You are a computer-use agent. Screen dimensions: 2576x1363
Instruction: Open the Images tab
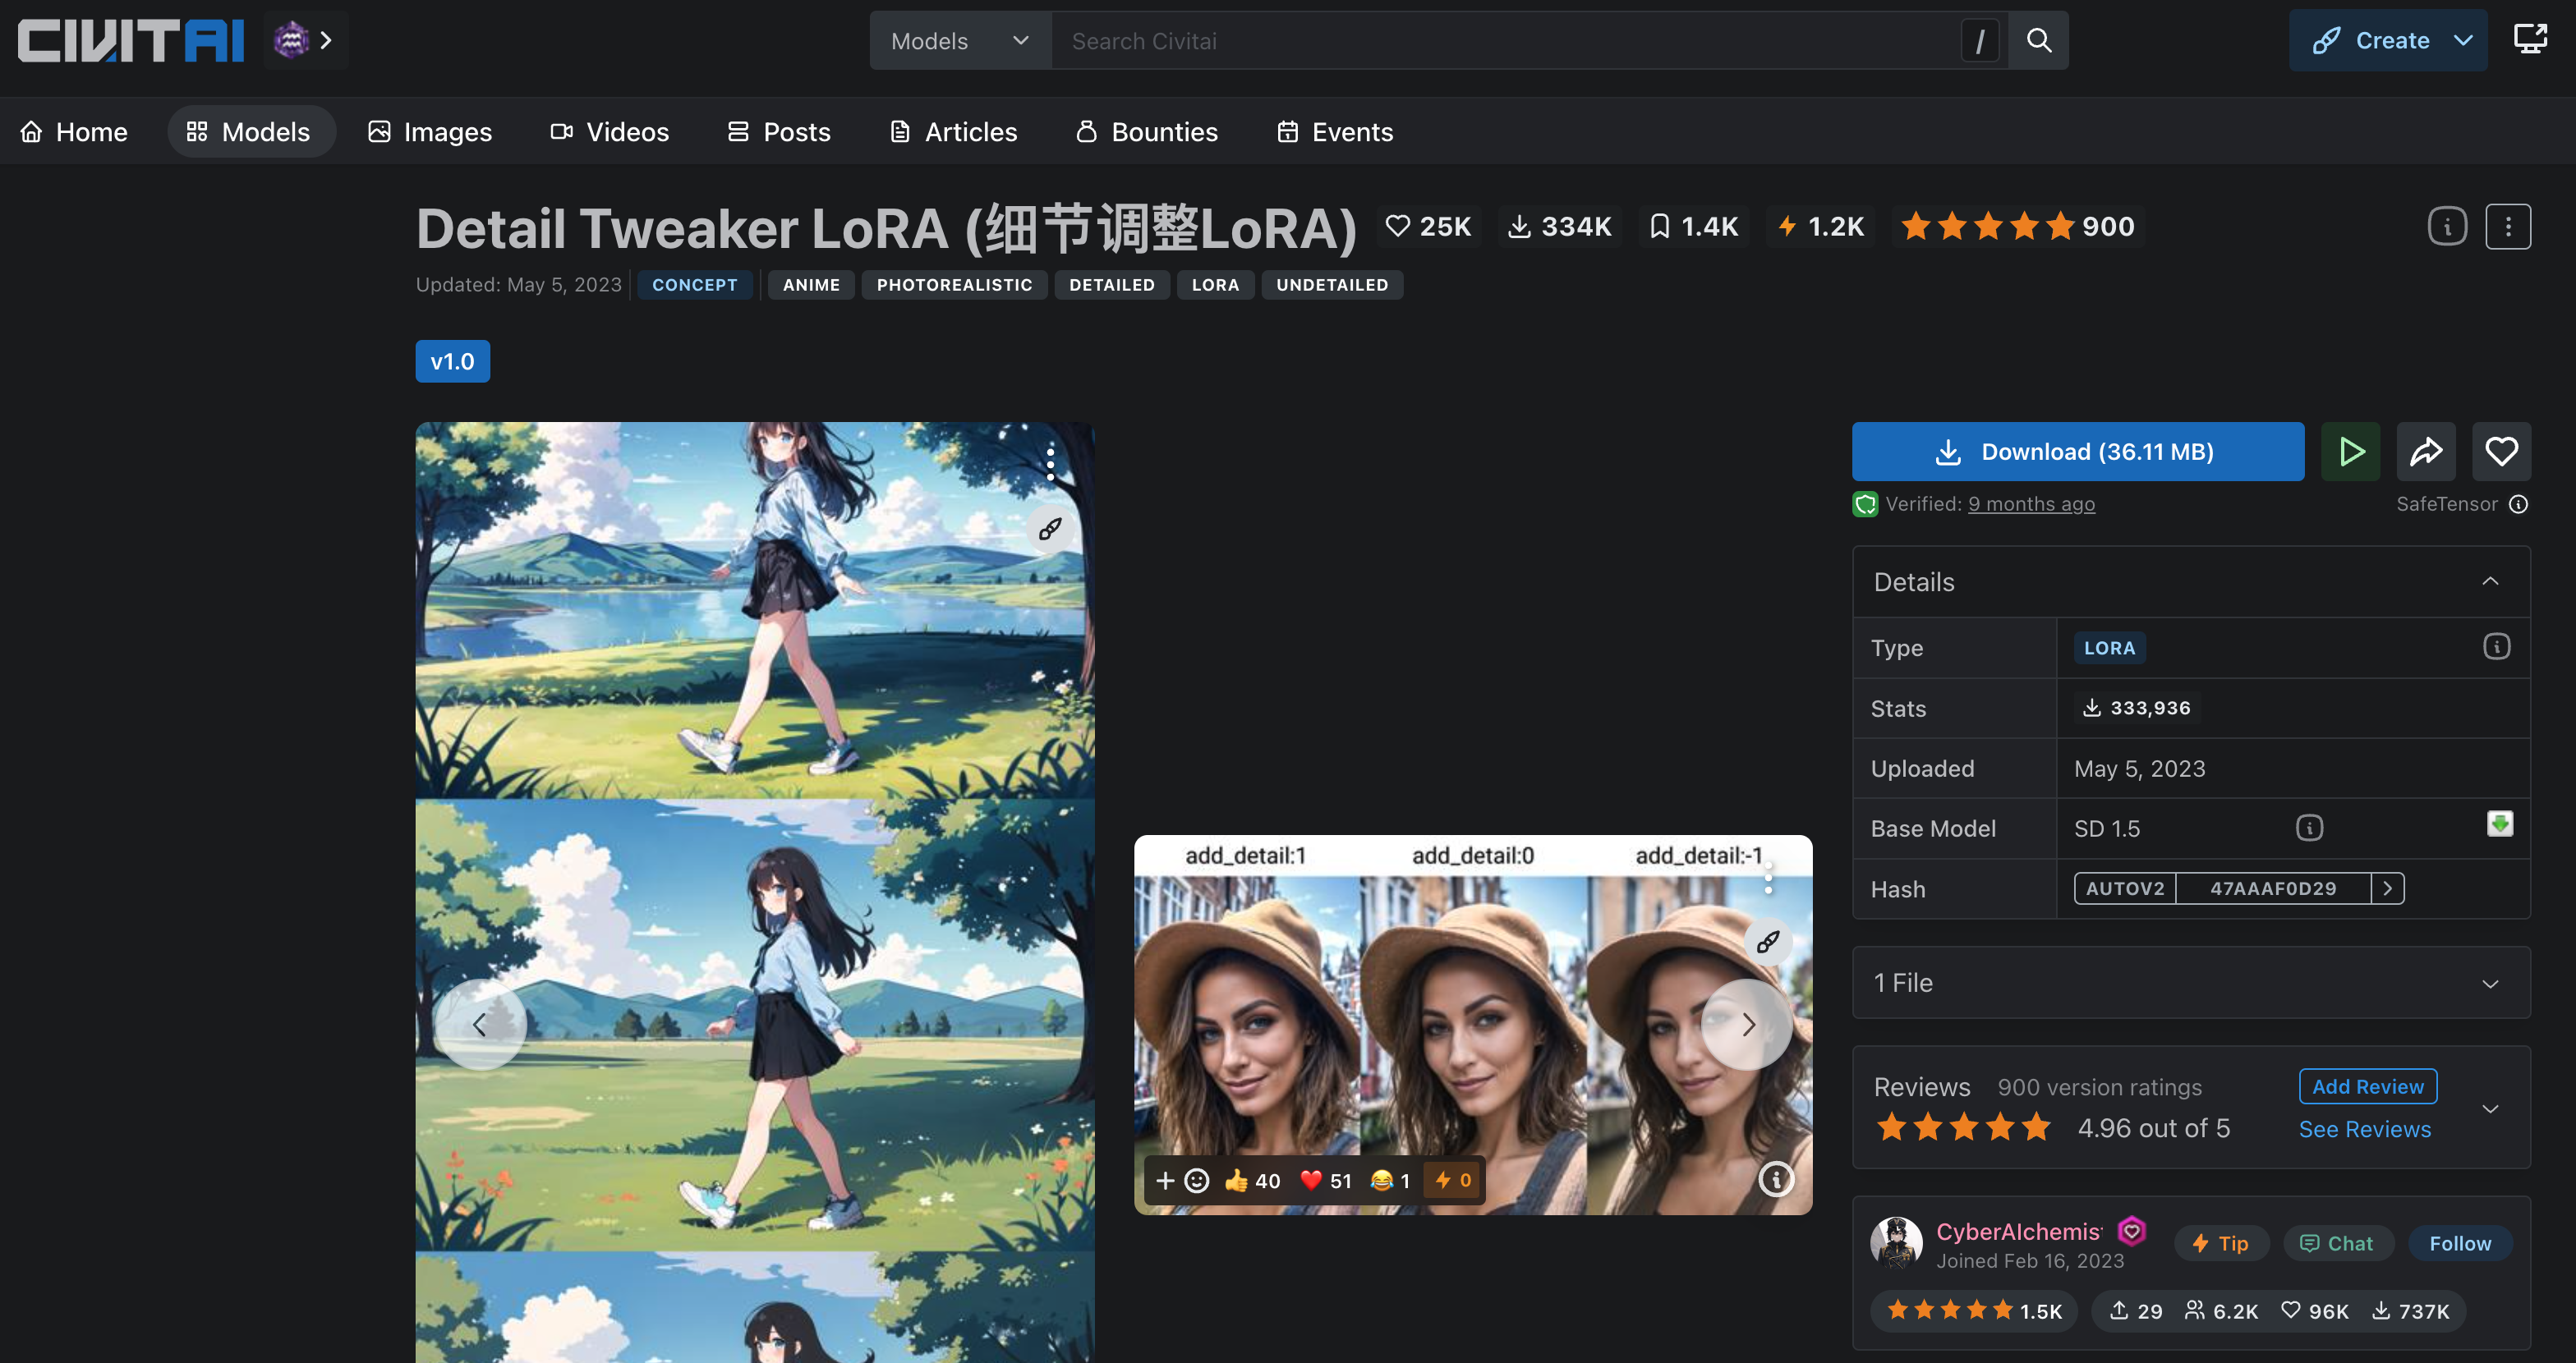pyautogui.click(x=430, y=132)
